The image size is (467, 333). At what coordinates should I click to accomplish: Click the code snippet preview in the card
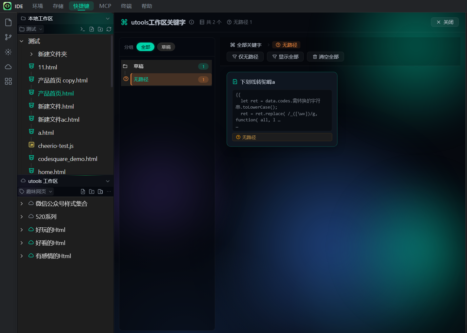pos(282,110)
